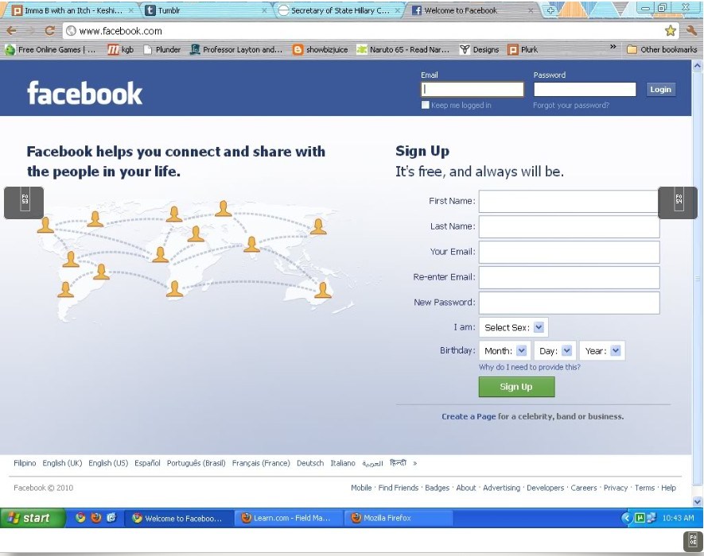This screenshot has height=556, width=704.
Task: Focus the New Password field
Action: (x=570, y=303)
